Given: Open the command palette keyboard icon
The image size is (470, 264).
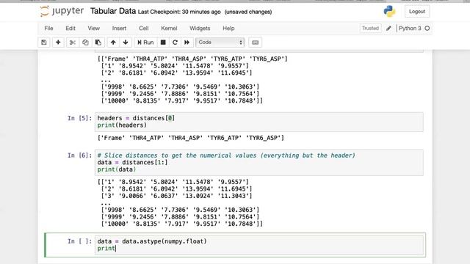Looking at the screenshot, I should (255, 43).
